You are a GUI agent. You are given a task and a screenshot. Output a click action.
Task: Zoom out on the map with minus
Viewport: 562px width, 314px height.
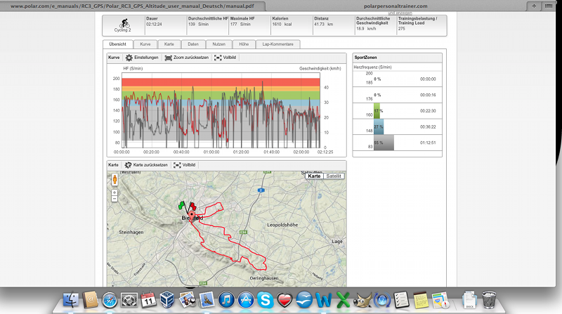[x=115, y=199]
